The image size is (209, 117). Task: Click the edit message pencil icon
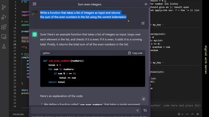pyautogui.click(x=143, y=23)
